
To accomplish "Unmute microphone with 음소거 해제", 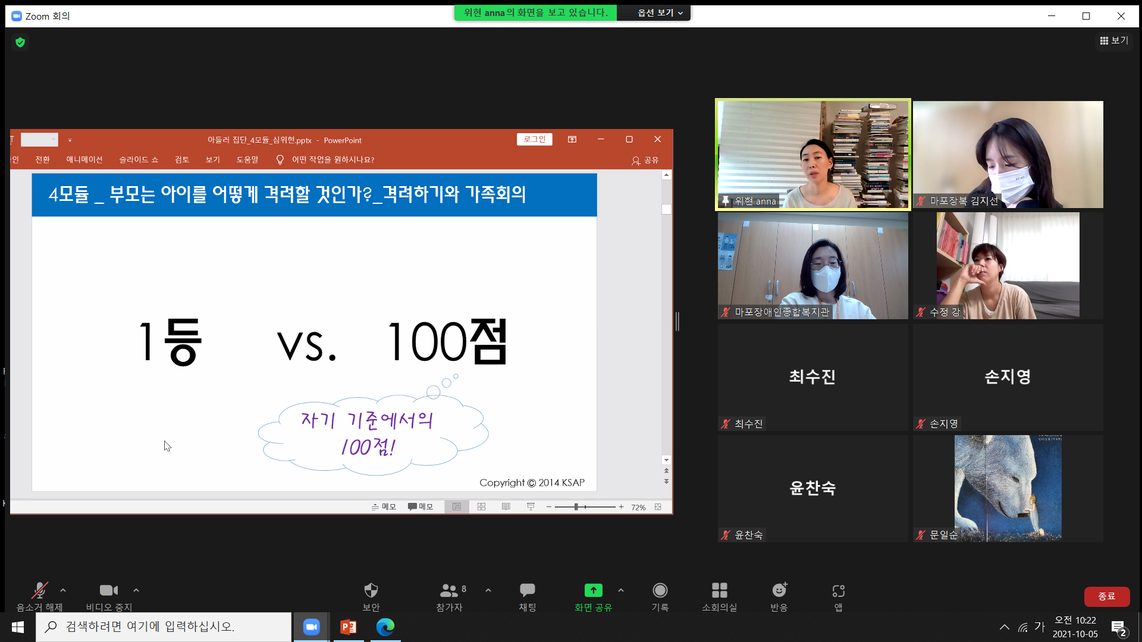I will pyautogui.click(x=39, y=596).
